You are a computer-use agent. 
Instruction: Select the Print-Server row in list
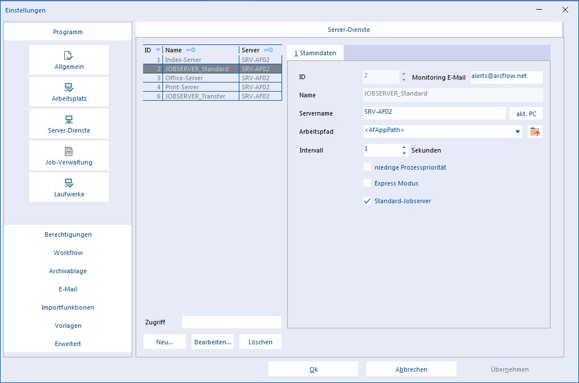213,87
